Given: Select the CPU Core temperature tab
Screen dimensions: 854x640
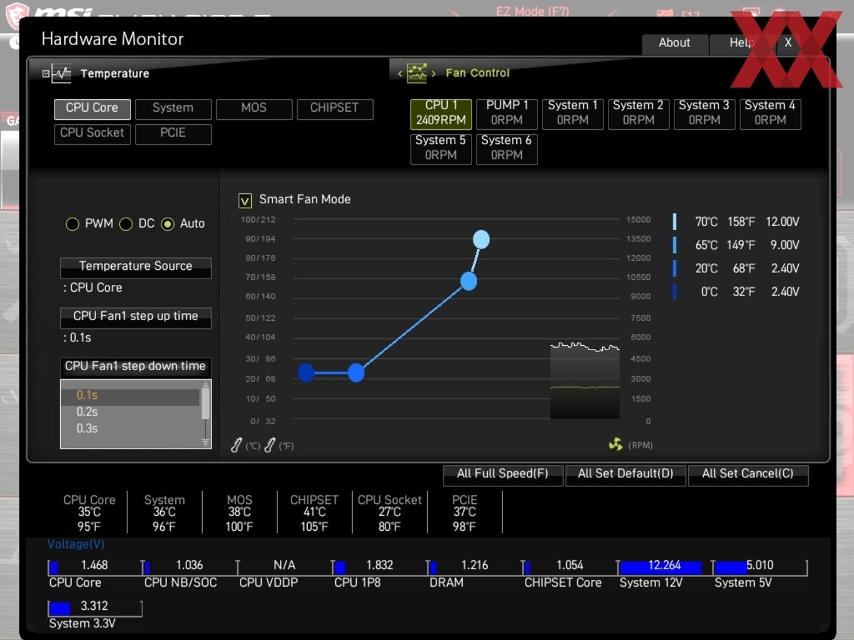Looking at the screenshot, I should pos(92,109).
